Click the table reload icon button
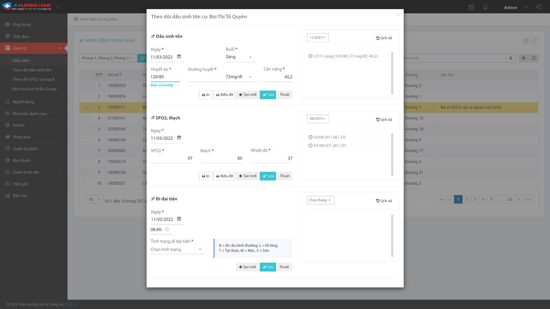 pyautogui.click(x=534, y=58)
